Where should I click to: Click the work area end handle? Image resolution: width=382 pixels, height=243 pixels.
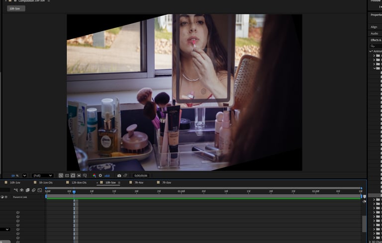[361, 196]
